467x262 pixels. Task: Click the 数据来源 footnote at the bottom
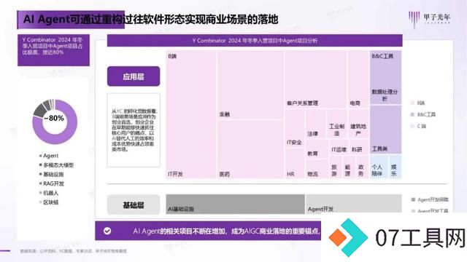coord(73,251)
